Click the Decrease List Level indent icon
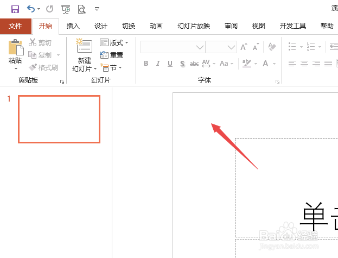The image size is (338, 258). coord(334,47)
